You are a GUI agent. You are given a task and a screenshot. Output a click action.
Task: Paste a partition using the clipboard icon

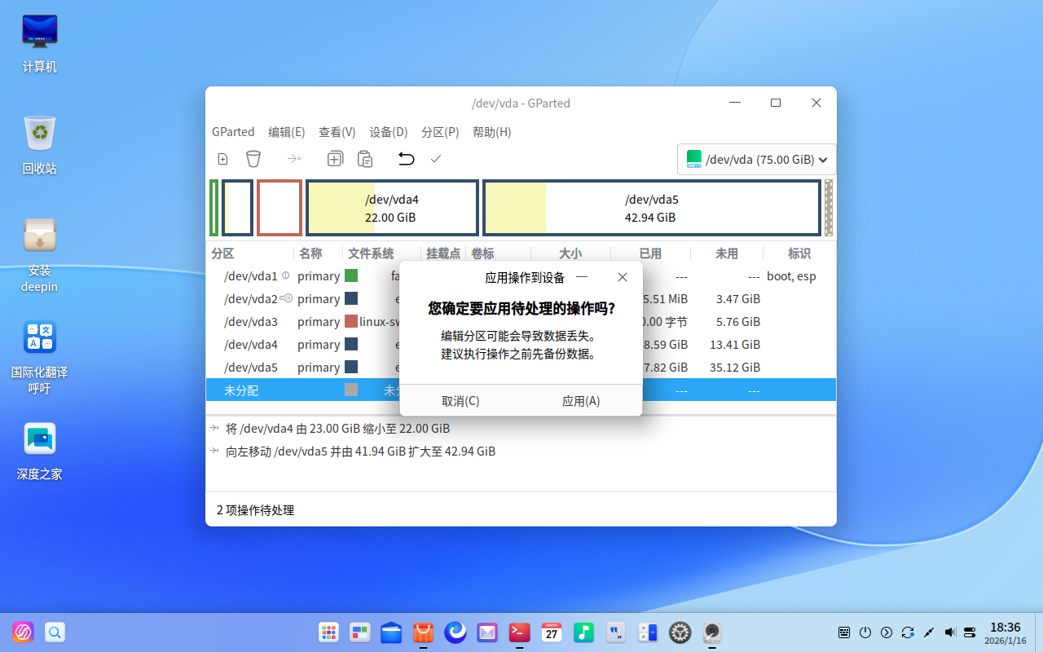click(x=364, y=159)
